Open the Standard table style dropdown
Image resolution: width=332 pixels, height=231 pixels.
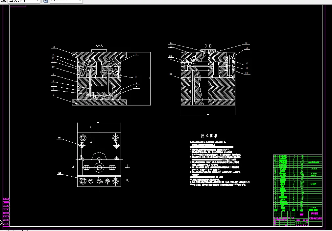click(x=66, y=1)
